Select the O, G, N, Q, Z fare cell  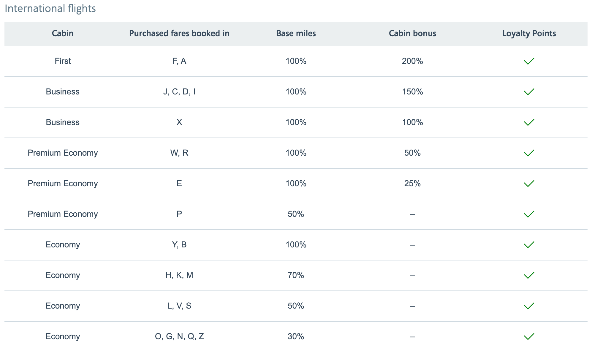[179, 337]
